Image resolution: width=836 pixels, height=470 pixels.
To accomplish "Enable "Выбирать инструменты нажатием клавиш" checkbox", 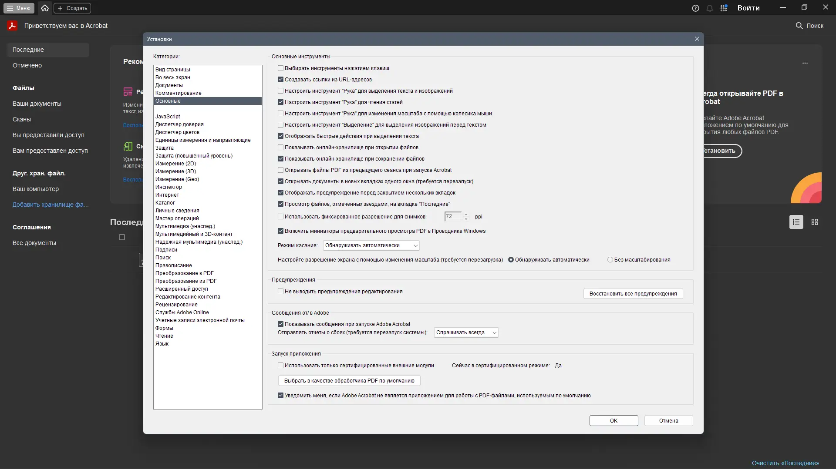I will [281, 68].
